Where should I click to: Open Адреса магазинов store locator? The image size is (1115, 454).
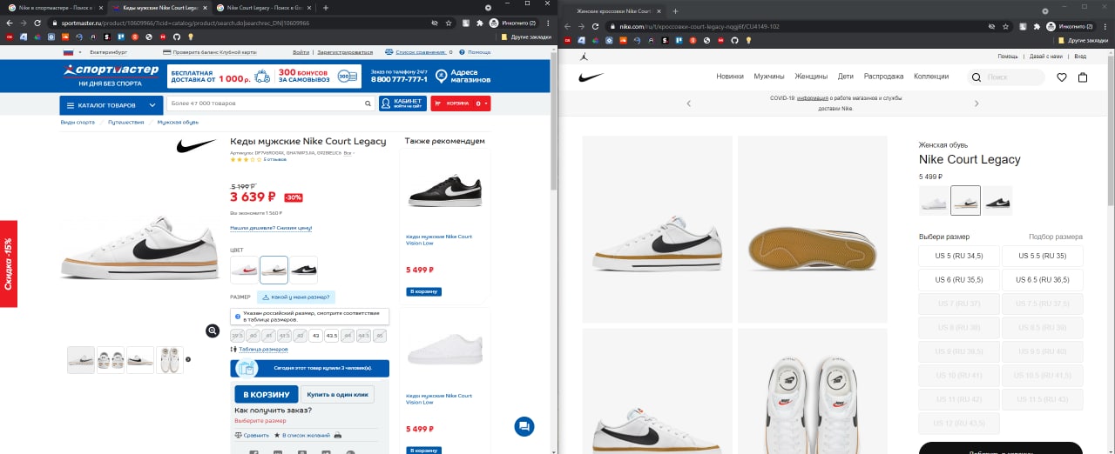464,77
